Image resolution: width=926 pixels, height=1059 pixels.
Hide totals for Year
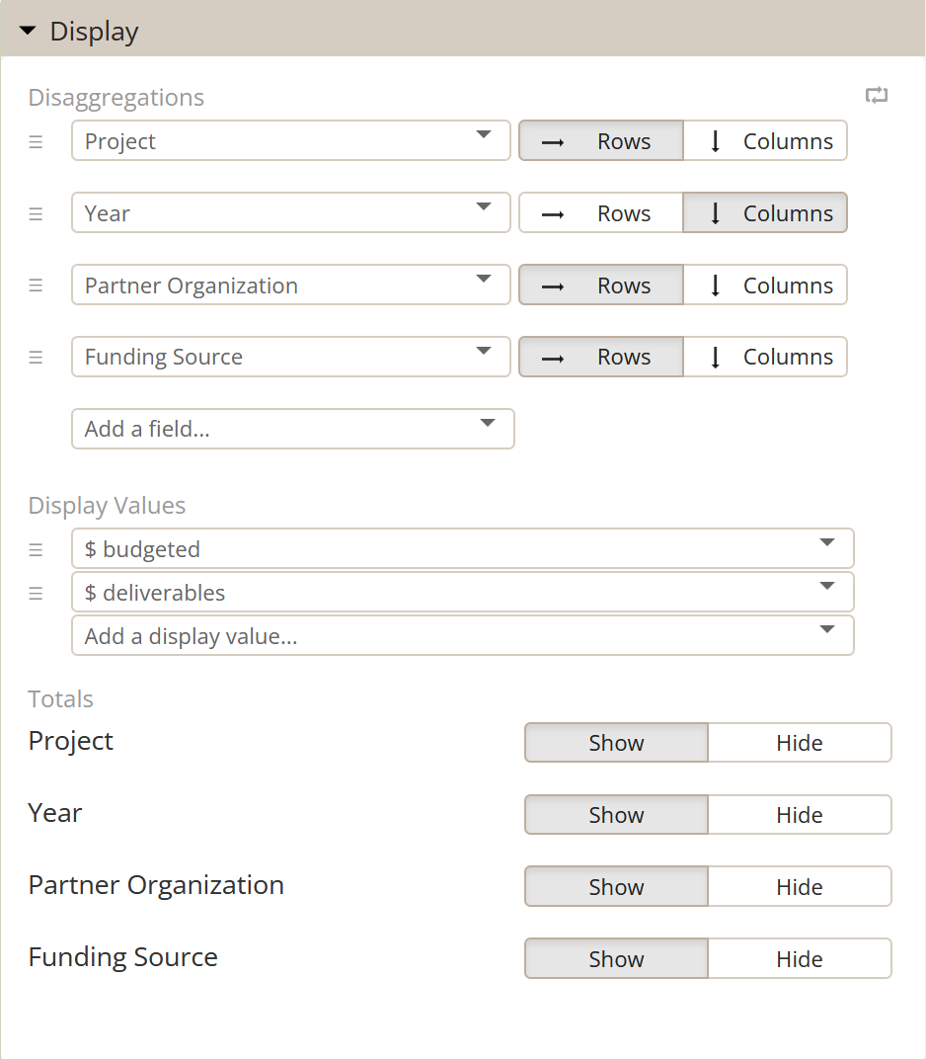(799, 815)
